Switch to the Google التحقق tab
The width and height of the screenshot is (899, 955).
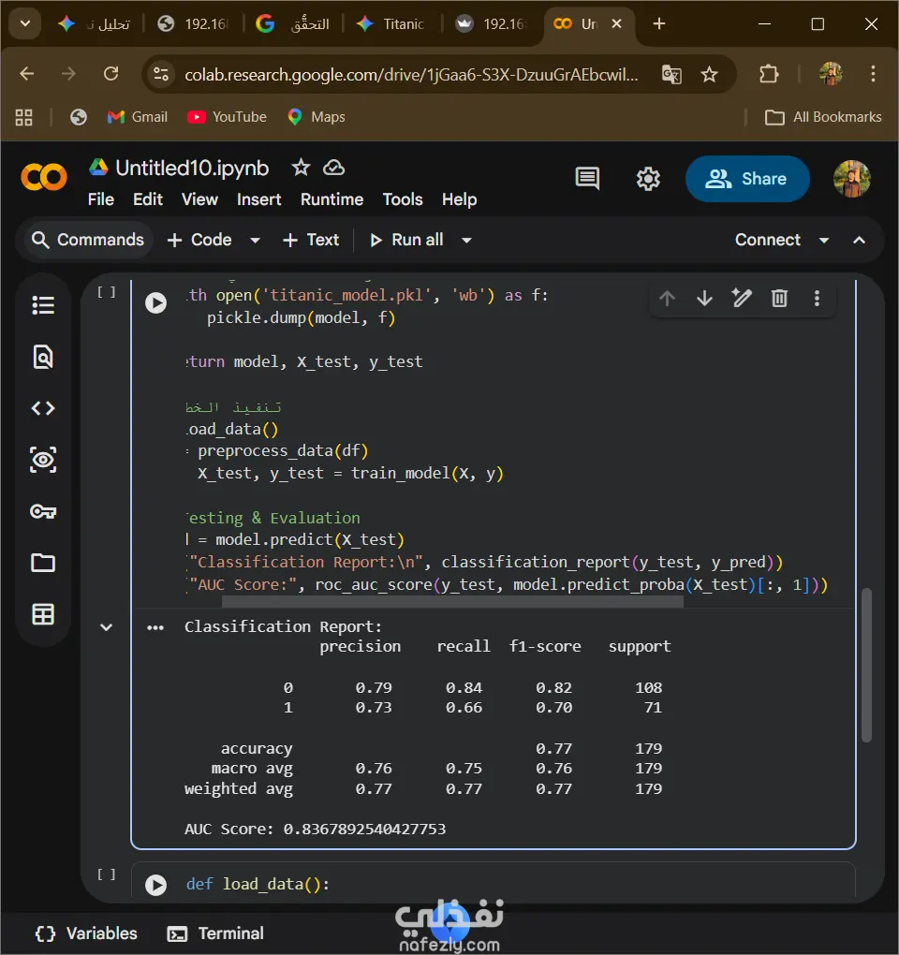(293, 23)
